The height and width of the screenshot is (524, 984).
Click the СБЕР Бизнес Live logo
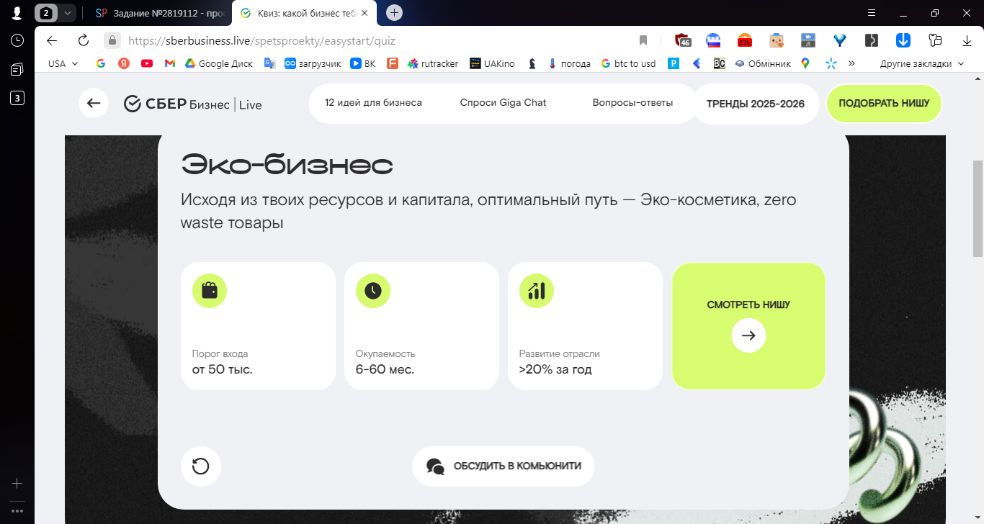click(x=192, y=104)
